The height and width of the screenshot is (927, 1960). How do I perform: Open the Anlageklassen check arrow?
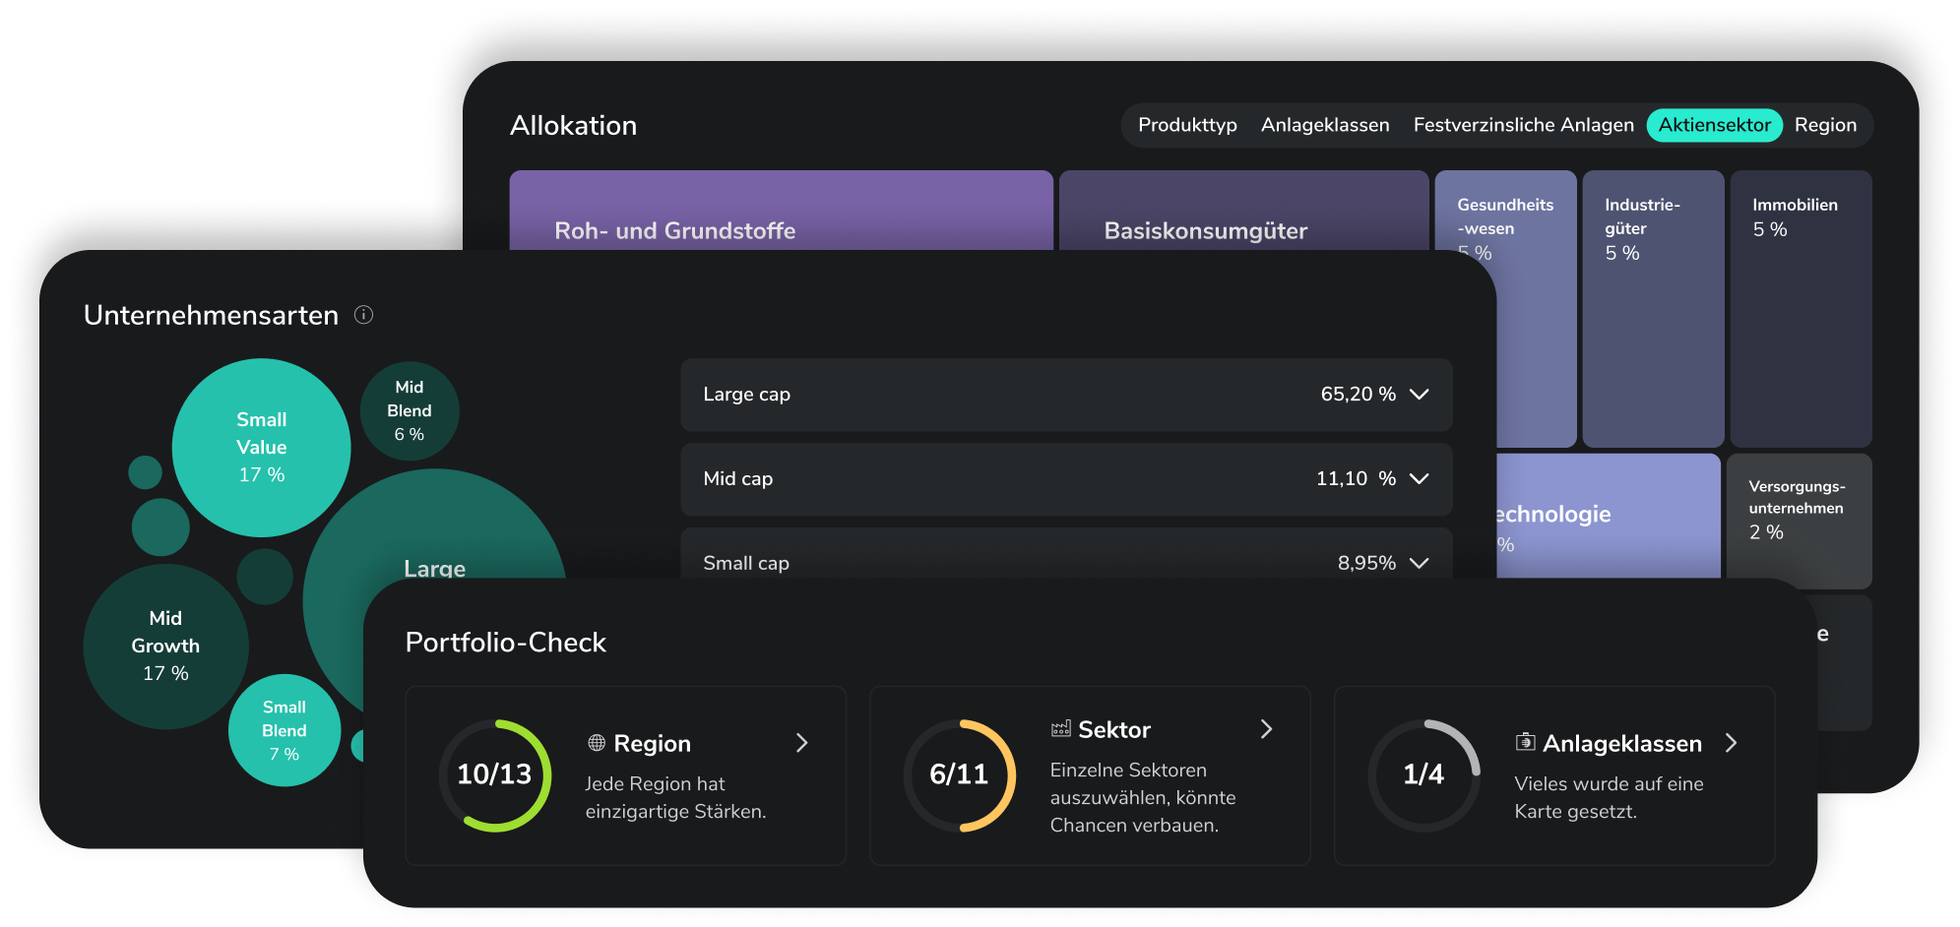(x=1732, y=743)
